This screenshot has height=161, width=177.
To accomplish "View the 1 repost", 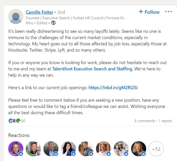I will (x=165, y=121).
